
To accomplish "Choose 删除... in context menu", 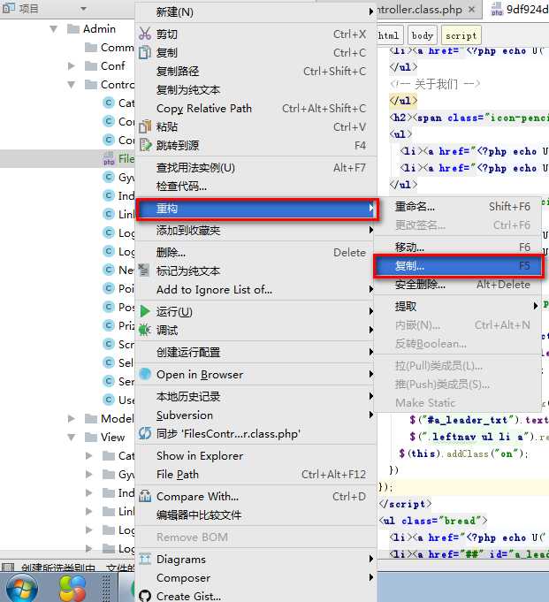I will click(256, 253).
